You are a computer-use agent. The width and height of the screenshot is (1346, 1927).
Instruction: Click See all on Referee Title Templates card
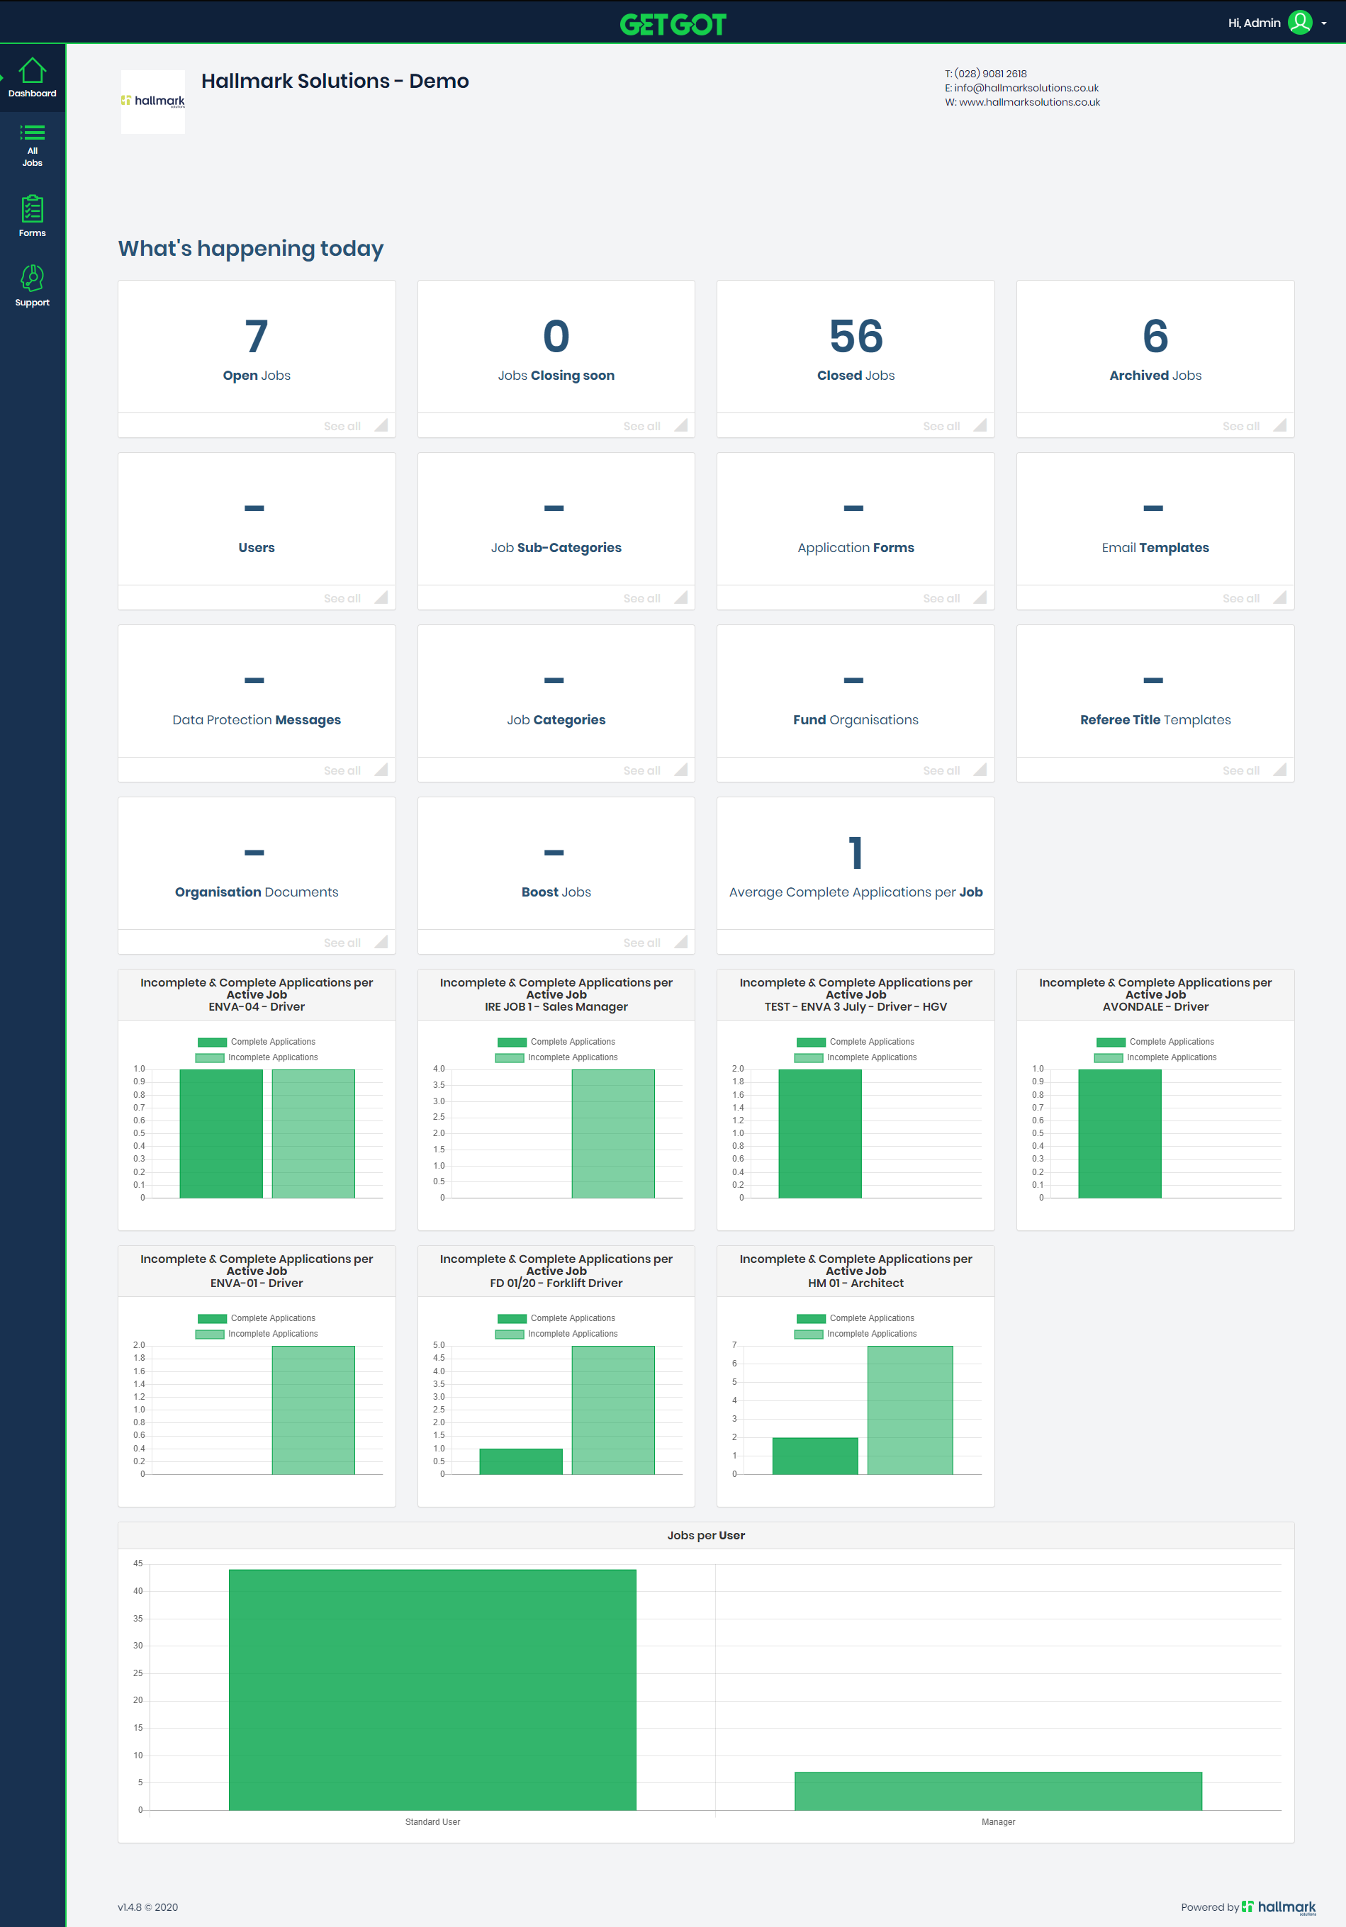click(x=1241, y=770)
